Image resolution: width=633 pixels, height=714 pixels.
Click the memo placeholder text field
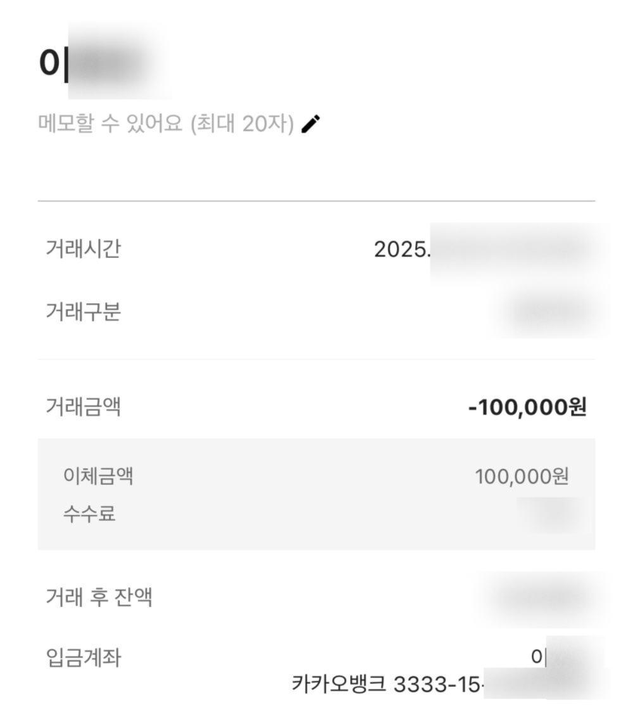pyautogui.click(x=166, y=125)
